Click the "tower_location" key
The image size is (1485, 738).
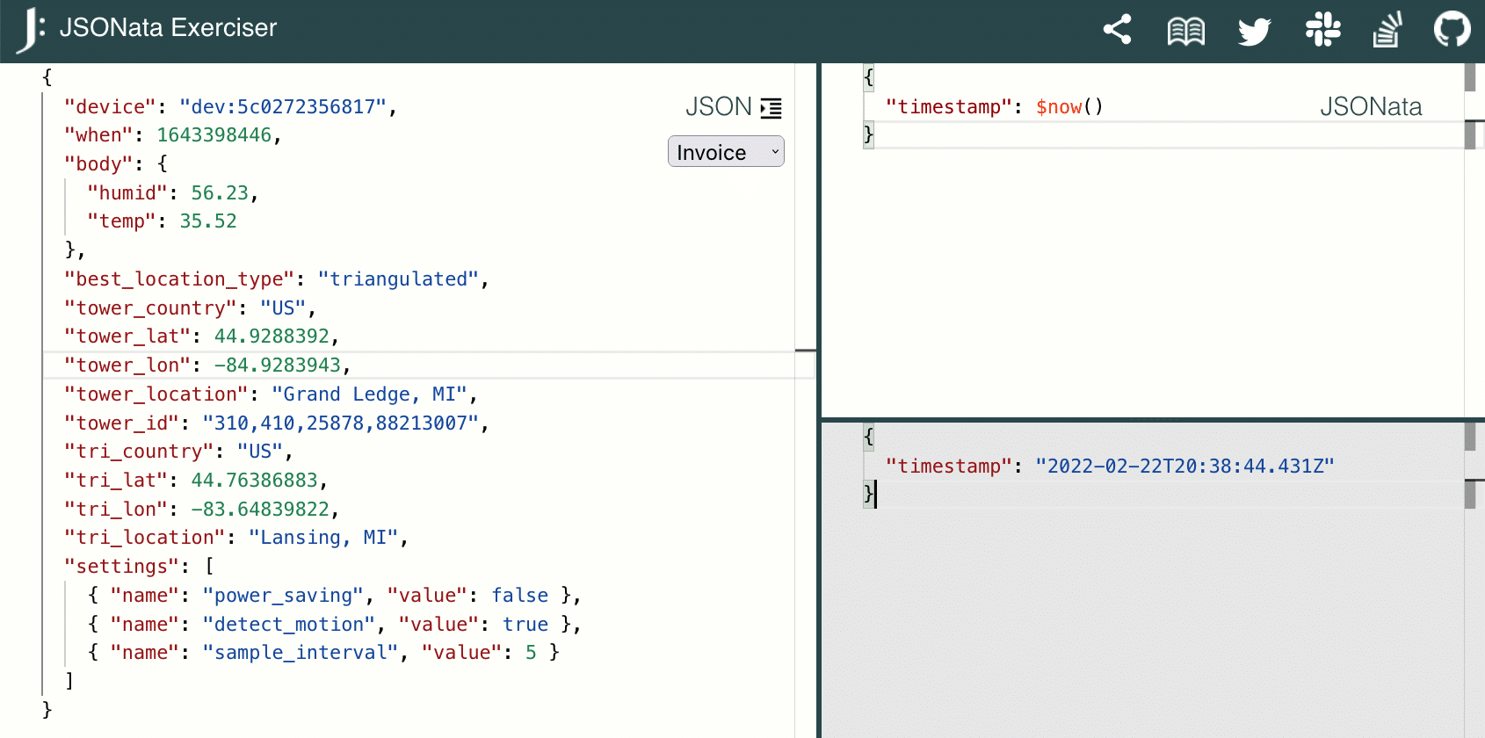(x=156, y=394)
